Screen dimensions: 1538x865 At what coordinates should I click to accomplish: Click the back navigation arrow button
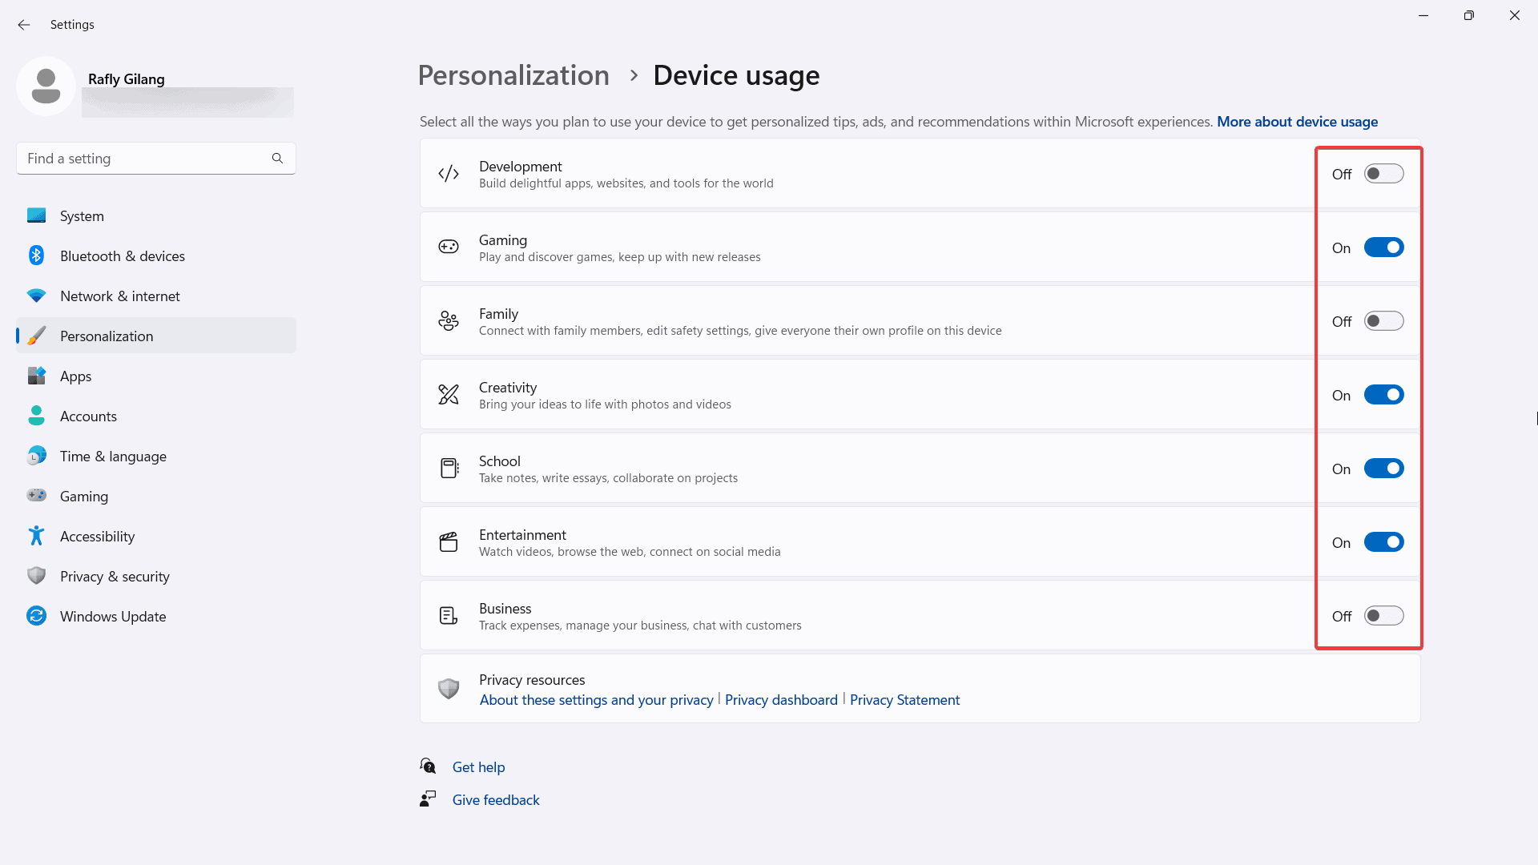[x=24, y=24]
